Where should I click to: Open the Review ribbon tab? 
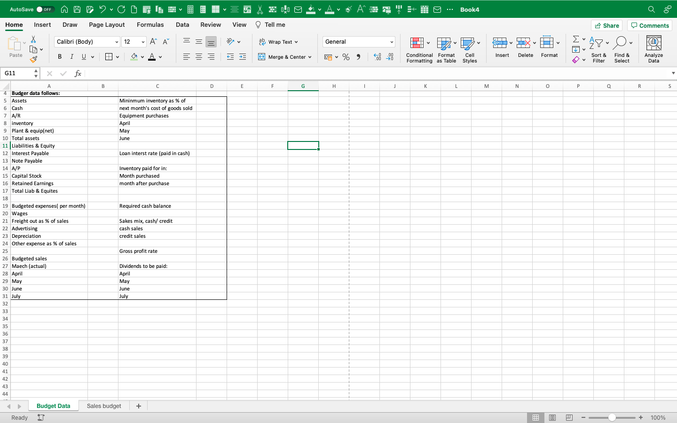211,25
